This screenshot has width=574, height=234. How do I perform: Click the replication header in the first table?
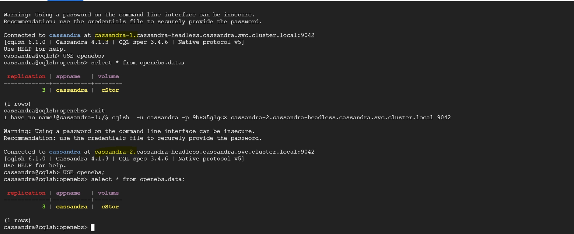(26, 76)
